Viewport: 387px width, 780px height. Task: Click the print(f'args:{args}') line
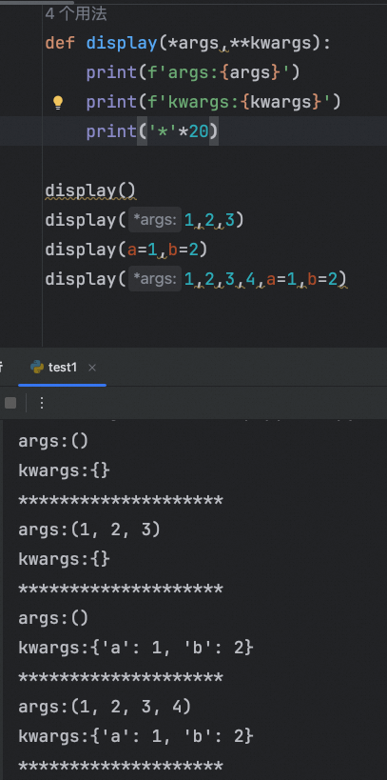pyautogui.click(x=193, y=72)
